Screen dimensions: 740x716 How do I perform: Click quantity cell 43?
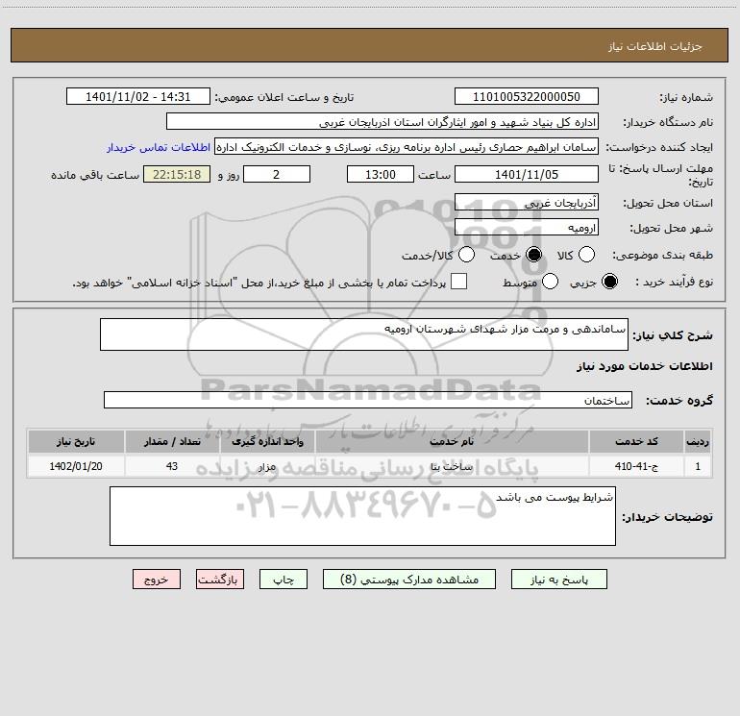(x=172, y=466)
